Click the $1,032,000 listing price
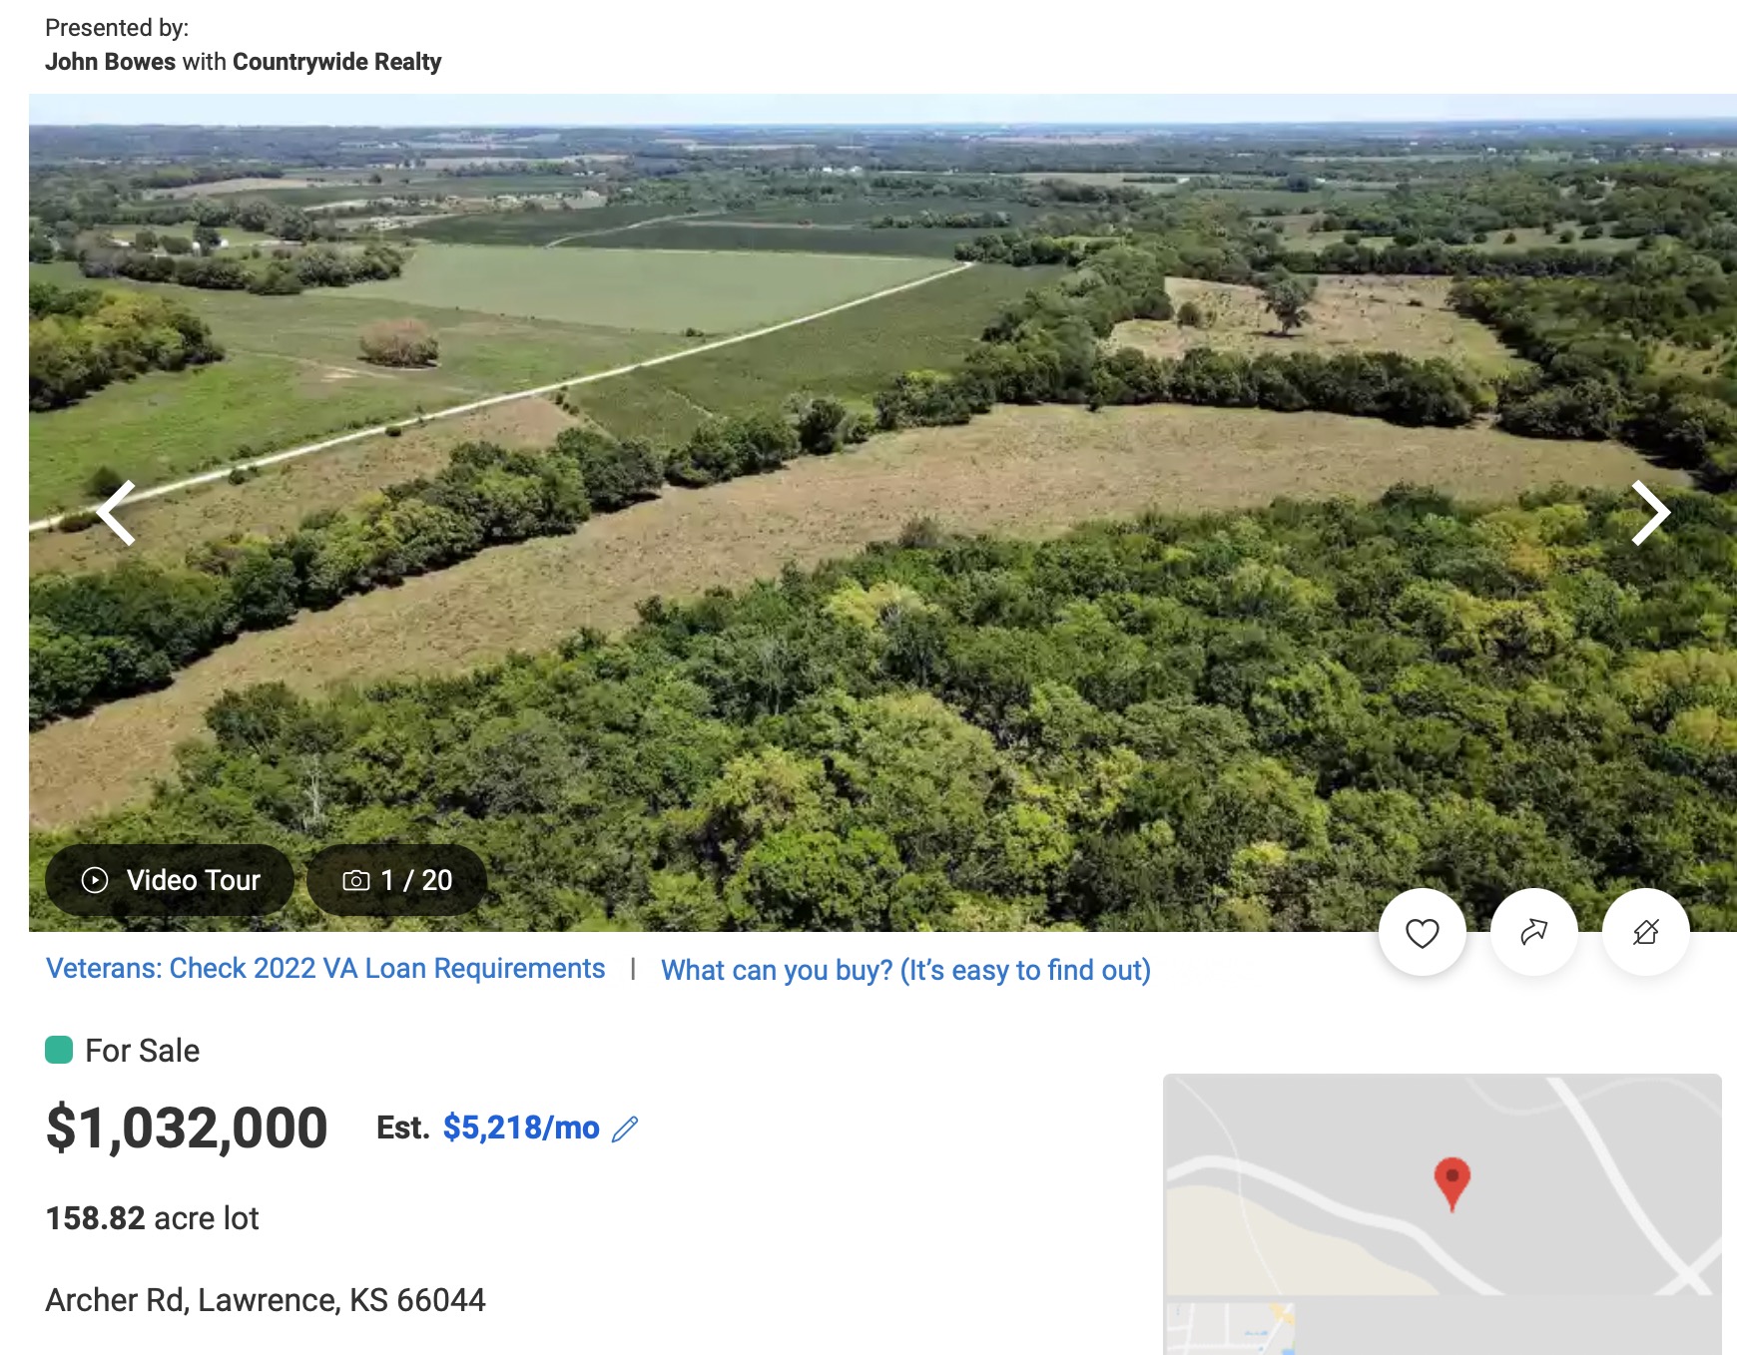 [x=187, y=1129]
